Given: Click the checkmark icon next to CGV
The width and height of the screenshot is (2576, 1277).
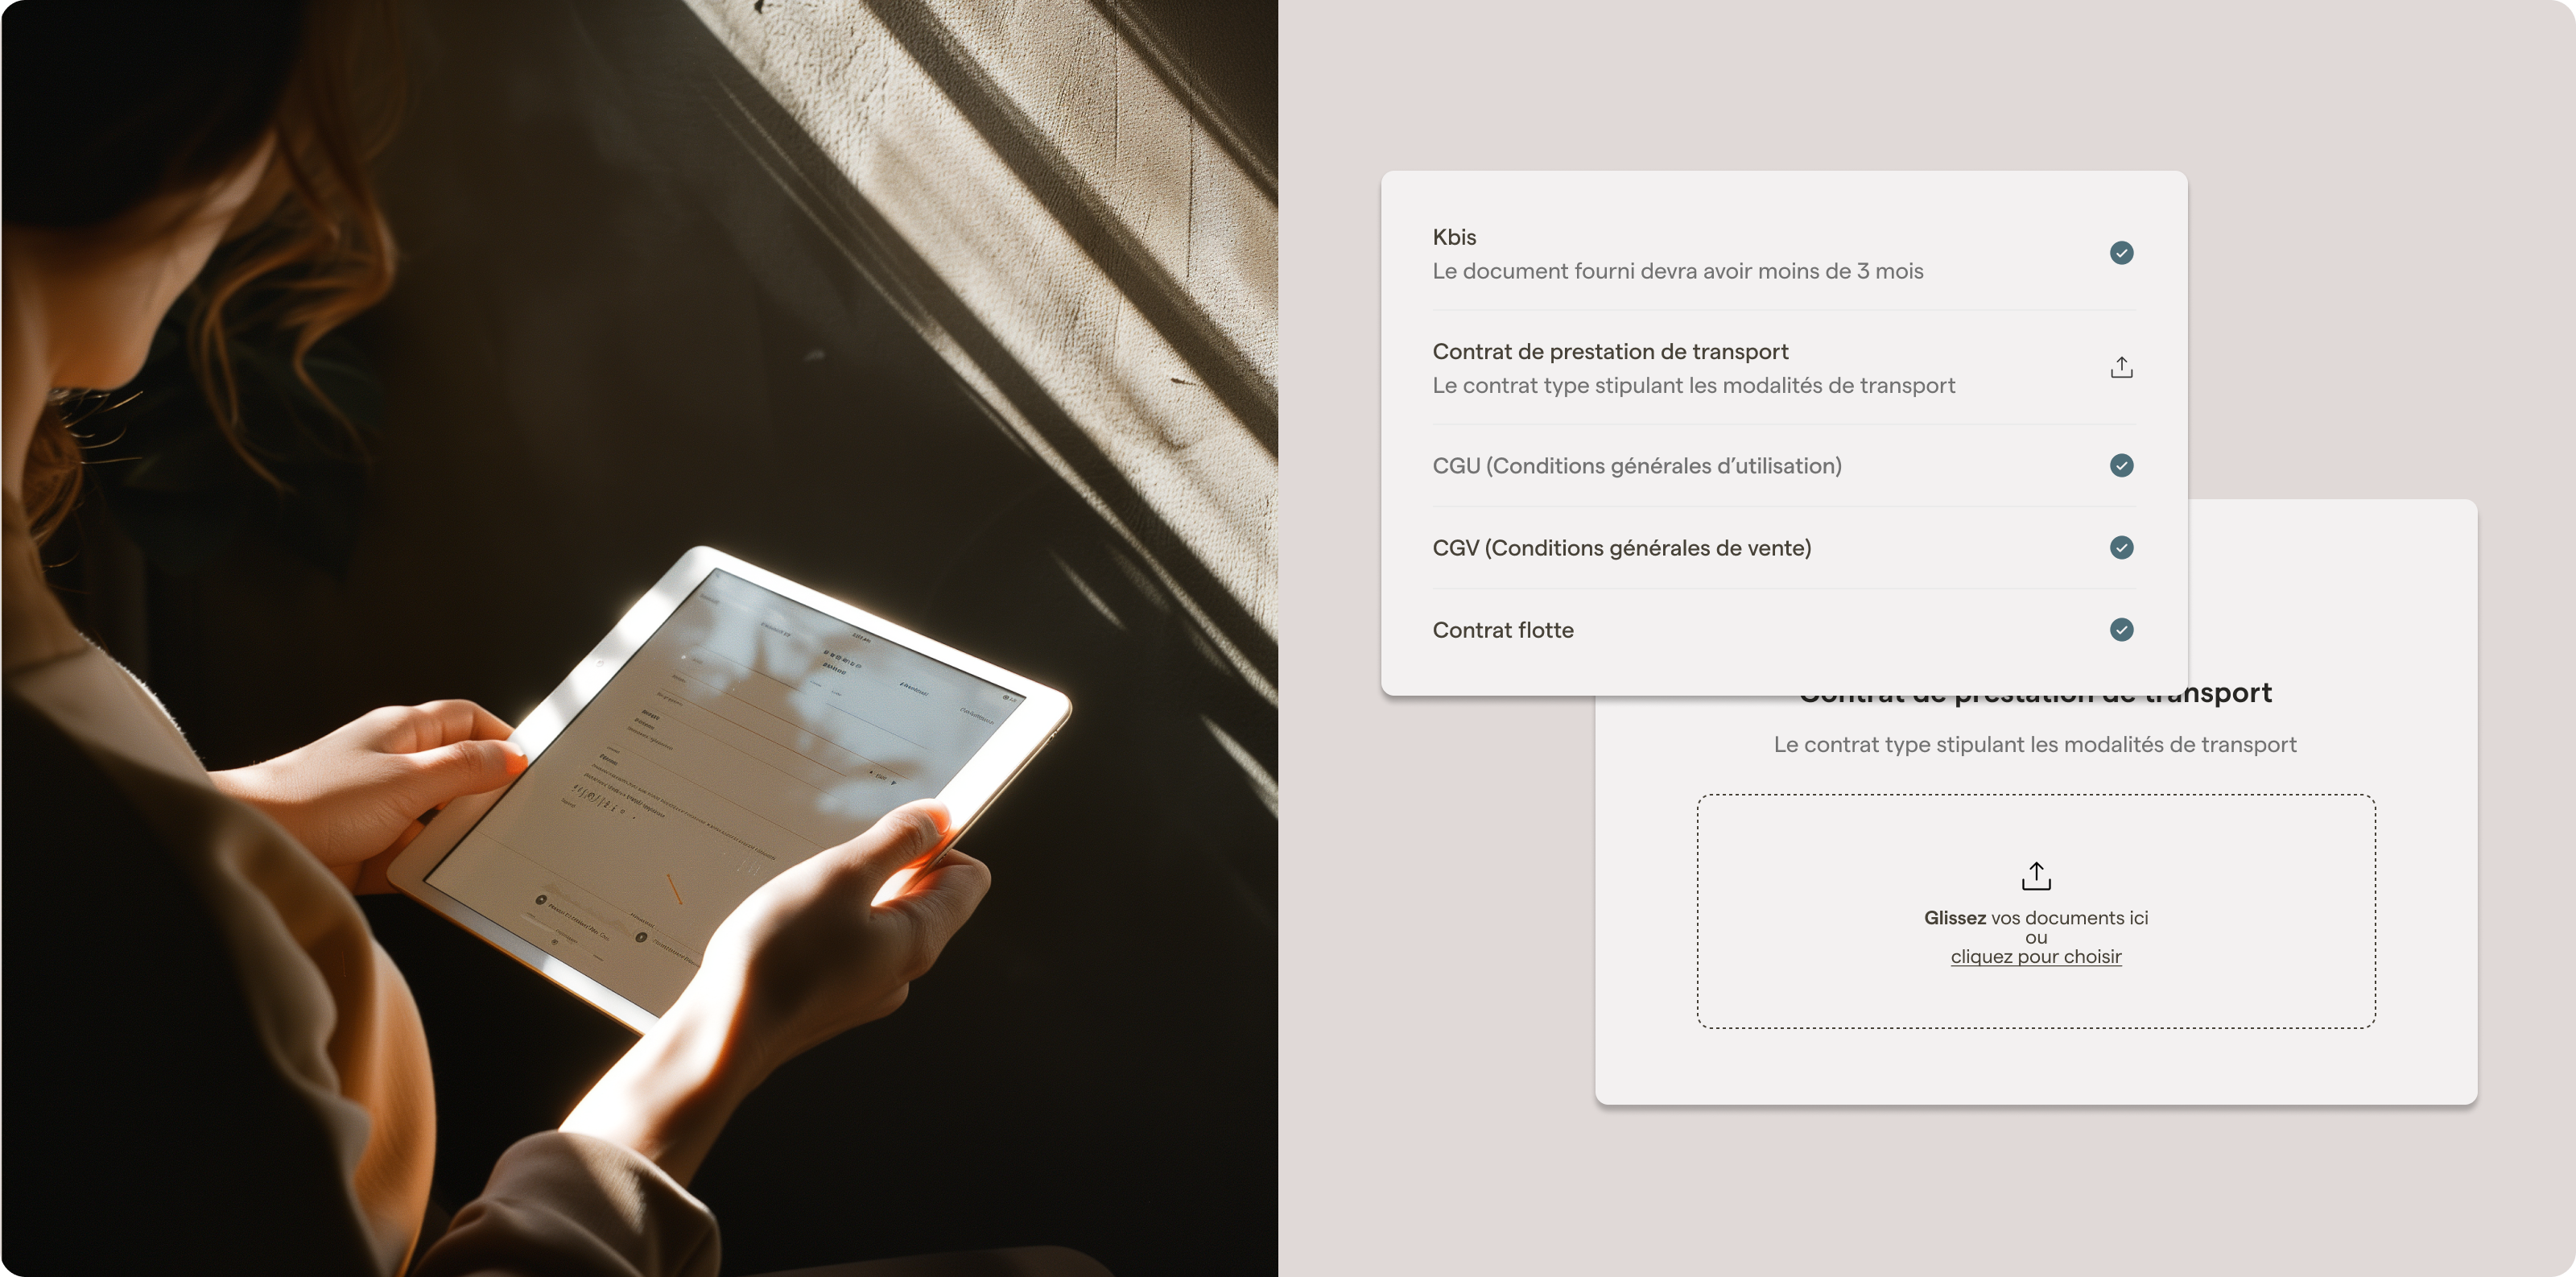Looking at the screenshot, I should click(x=2121, y=548).
